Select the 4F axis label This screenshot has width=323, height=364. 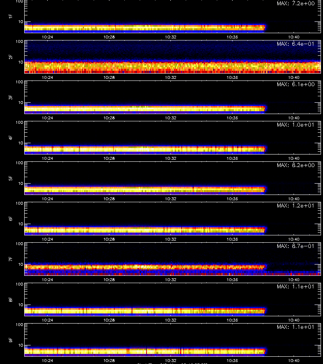pyautogui.click(x=10, y=138)
